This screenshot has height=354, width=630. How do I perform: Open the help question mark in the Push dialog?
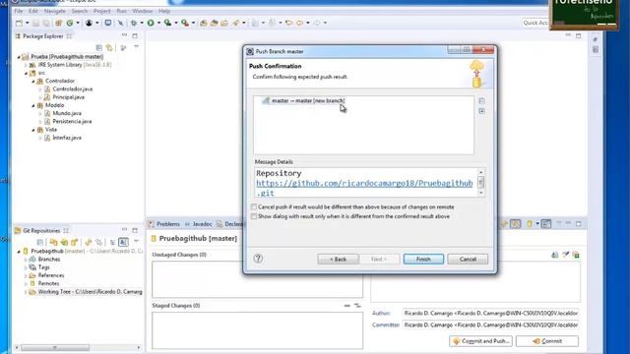coord(258,259)
